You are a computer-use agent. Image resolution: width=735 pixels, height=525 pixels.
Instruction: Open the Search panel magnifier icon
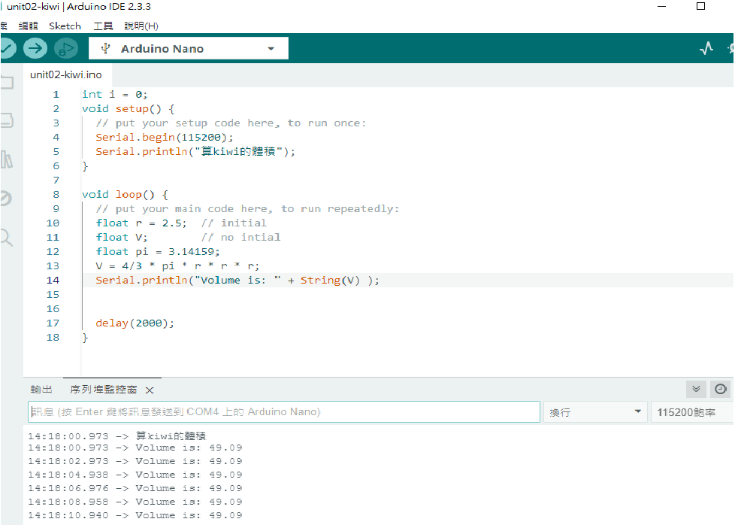point(6,238)
